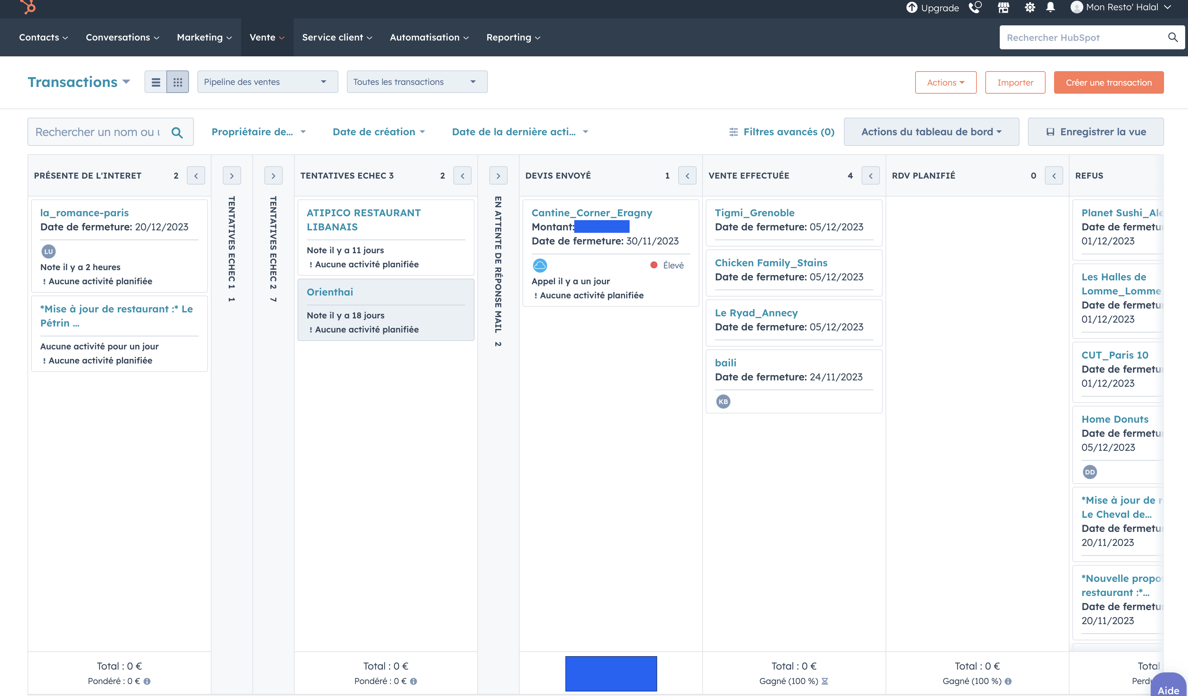Open the Pipeline des ventes dropdown

tap(268, 82)
